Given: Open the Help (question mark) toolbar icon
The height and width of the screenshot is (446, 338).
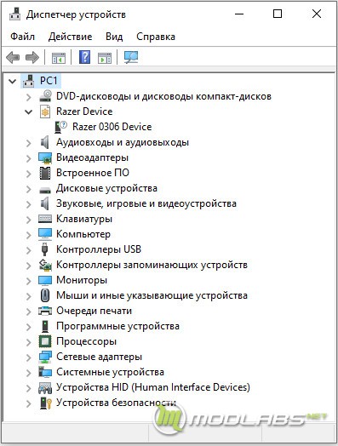Looking at the screenshot, I should coord(85,57).
